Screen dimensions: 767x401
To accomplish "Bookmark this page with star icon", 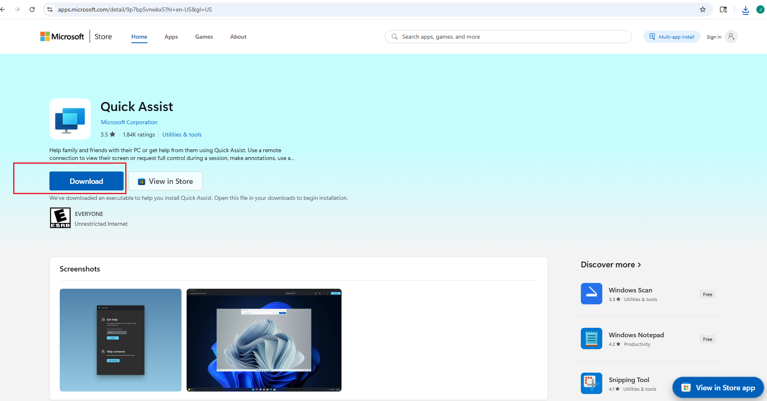I will 703,9.
